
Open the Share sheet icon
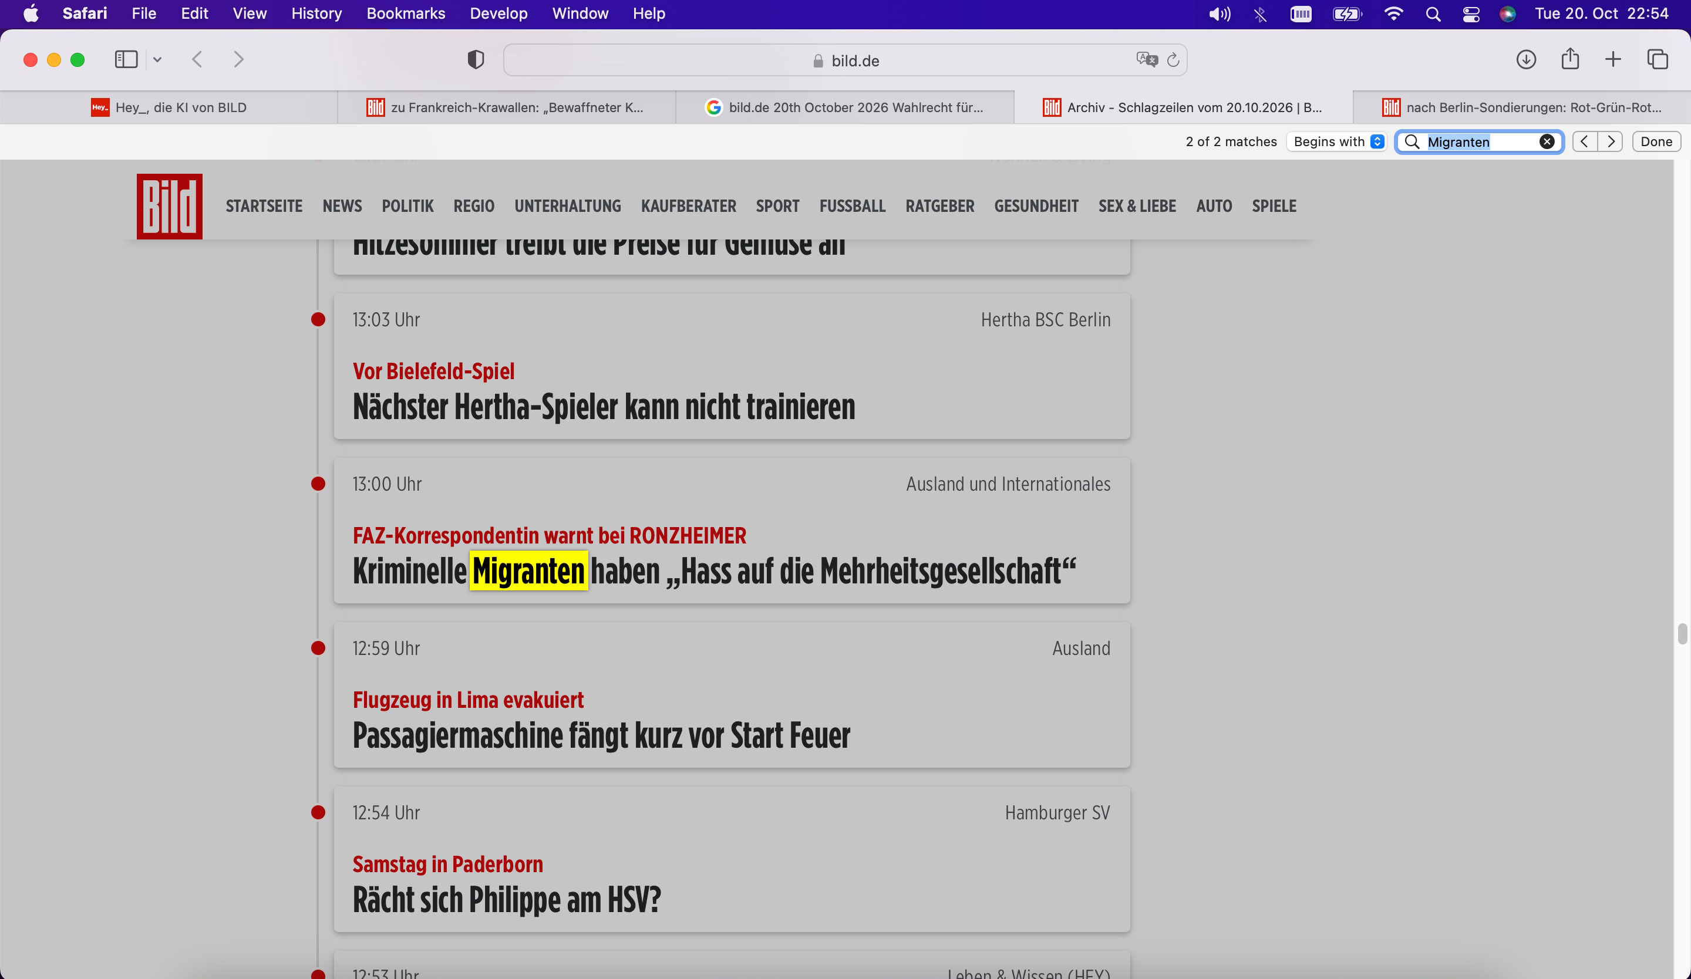click(x=1570, y=59)
